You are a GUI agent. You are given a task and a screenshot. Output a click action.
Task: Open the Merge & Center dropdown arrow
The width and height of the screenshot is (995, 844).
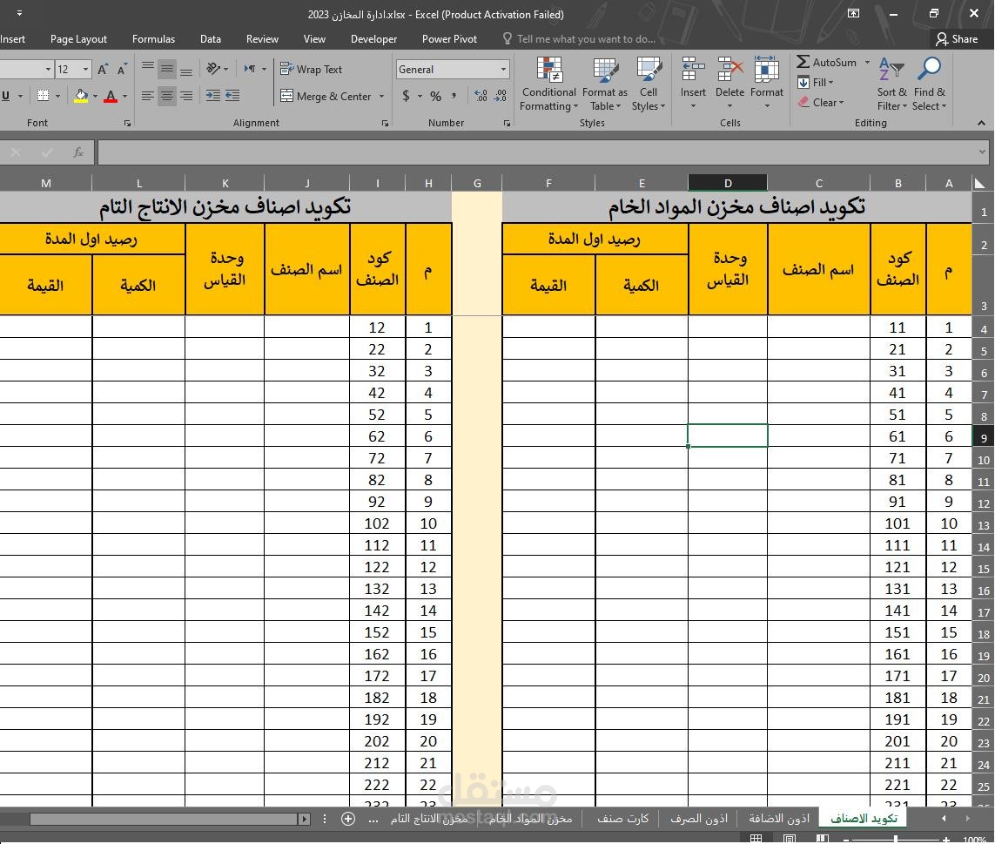tap(381, 96)
